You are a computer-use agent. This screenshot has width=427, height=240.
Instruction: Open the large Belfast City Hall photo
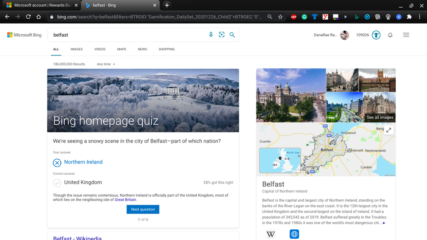click(291, 95)
